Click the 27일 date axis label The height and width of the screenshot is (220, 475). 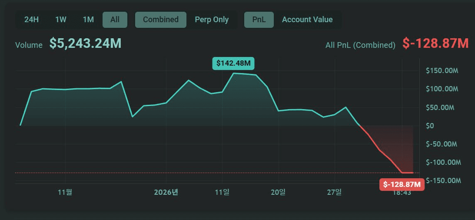click(x=335, y=192)
